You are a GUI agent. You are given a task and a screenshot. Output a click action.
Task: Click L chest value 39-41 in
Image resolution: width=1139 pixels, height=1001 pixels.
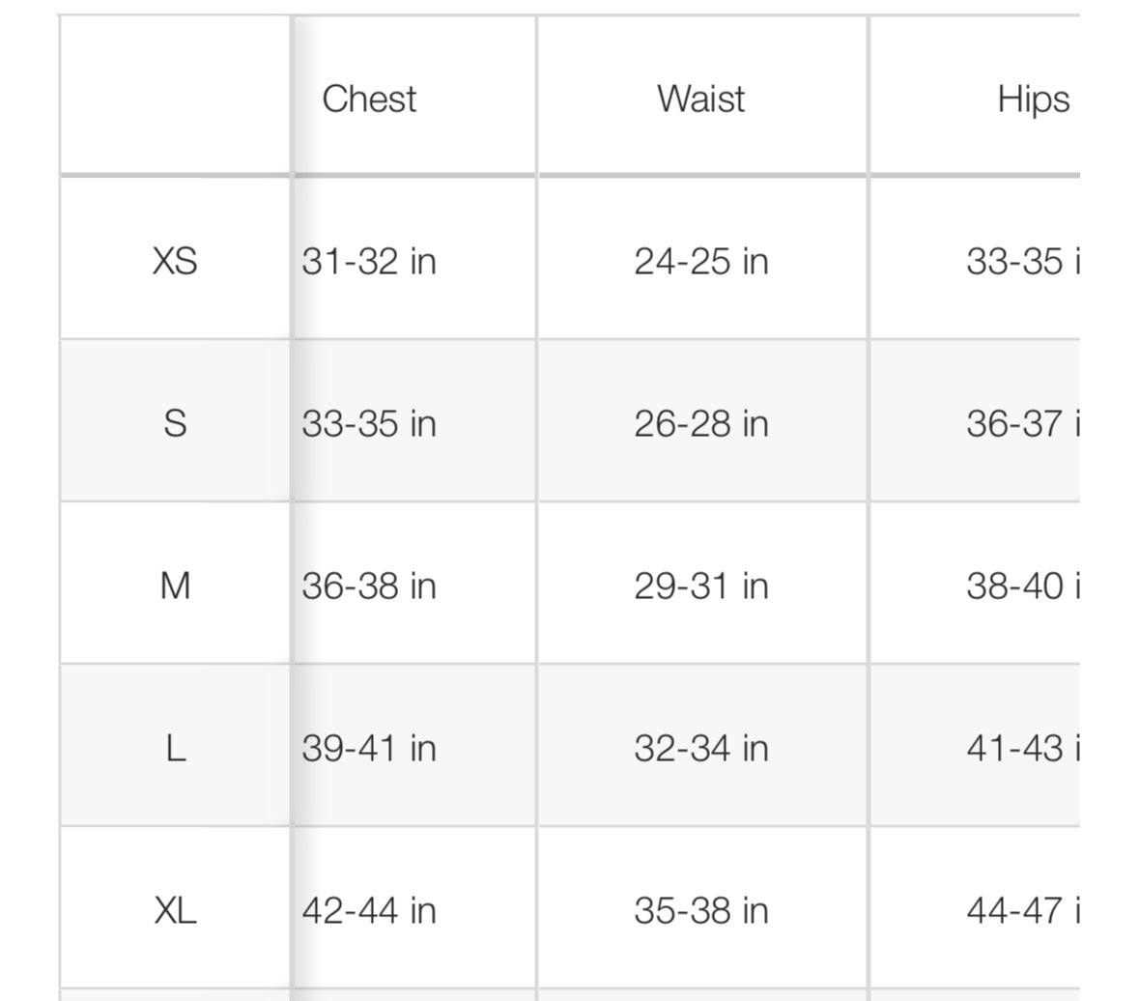tap(369, 748)
